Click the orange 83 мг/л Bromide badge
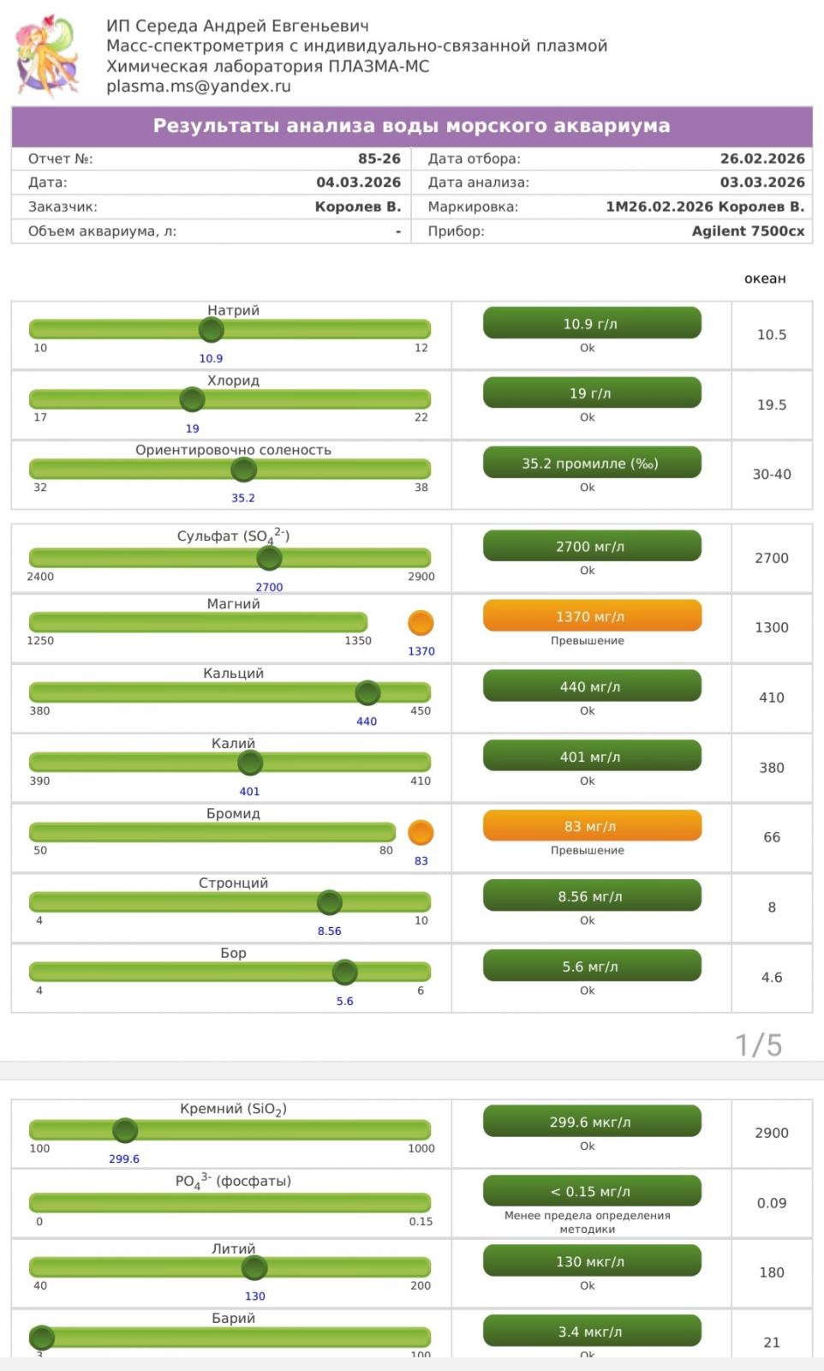The height and width of the screenshot is (1371, 824). coord(592,826)
